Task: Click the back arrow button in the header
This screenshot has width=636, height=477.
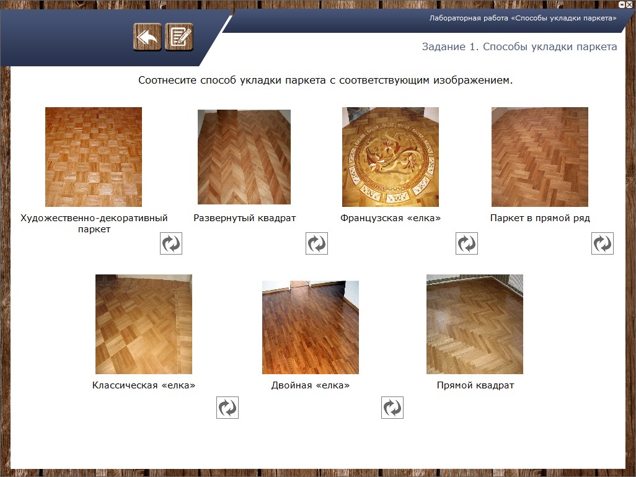Action: [148, 37]
